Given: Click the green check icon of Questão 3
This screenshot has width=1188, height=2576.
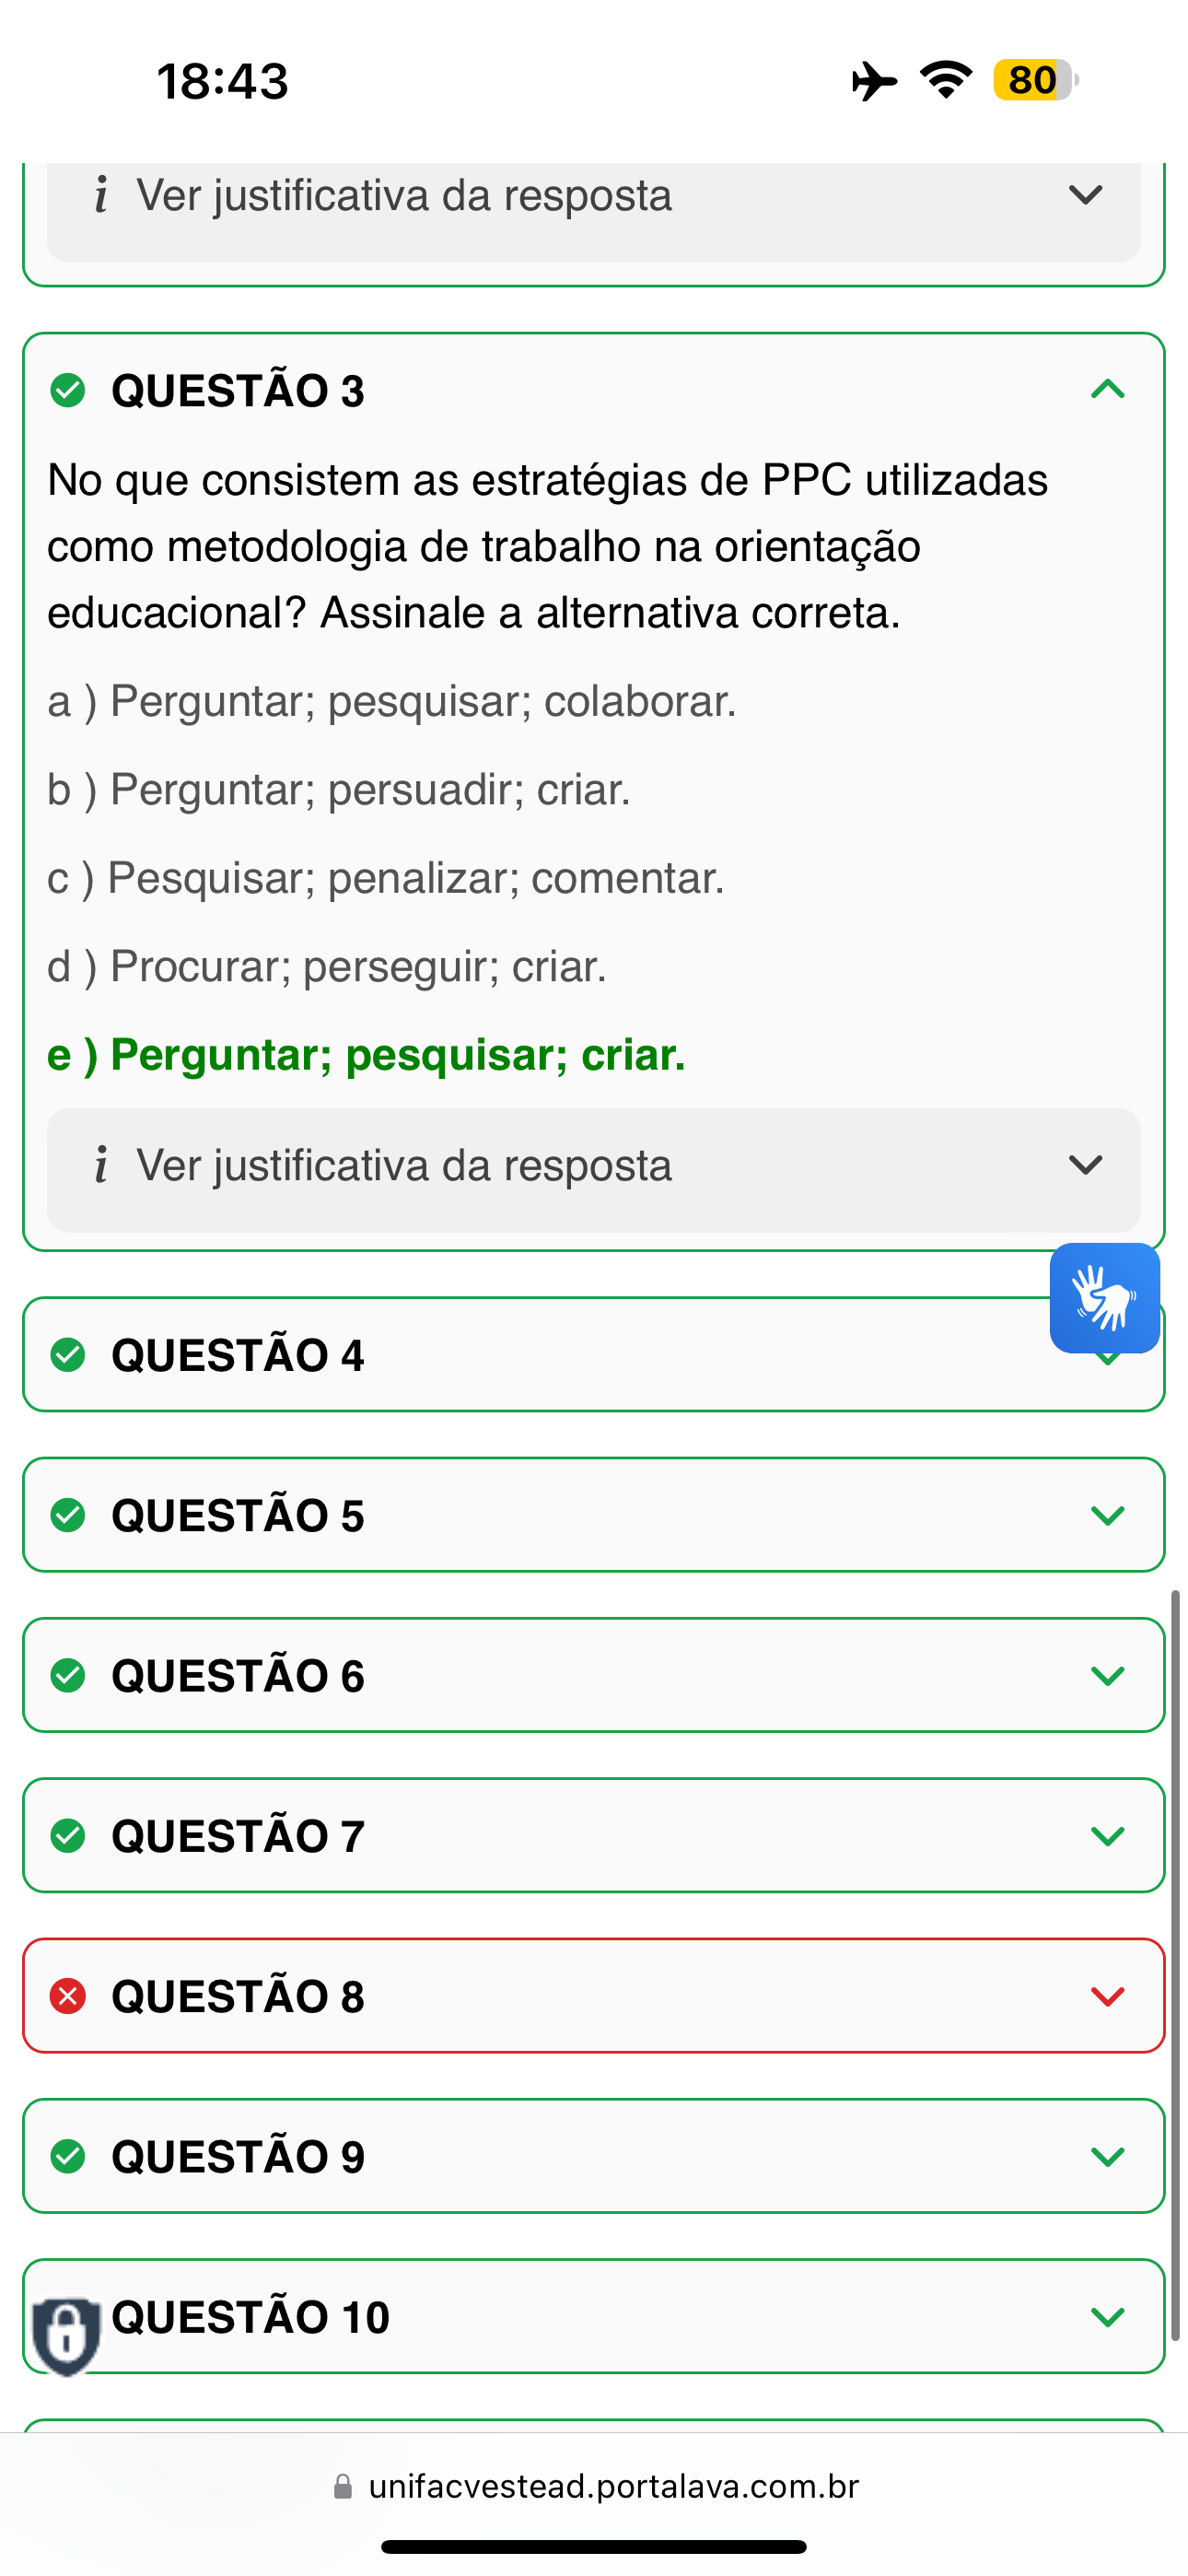Looking at the screenshot, I should pos(68,390).
